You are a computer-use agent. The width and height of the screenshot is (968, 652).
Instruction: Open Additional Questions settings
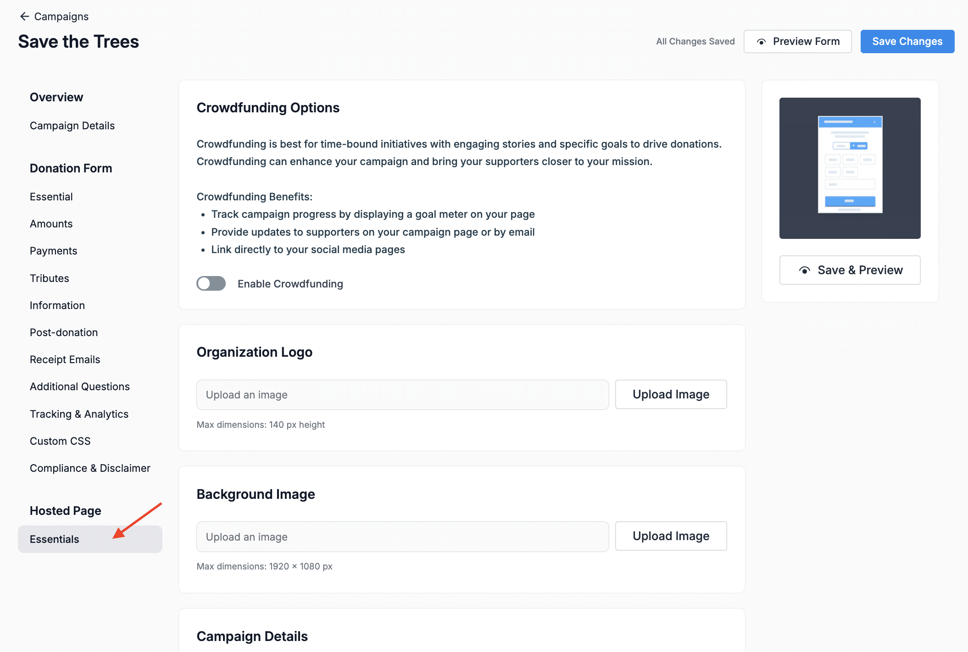(79, 386)
